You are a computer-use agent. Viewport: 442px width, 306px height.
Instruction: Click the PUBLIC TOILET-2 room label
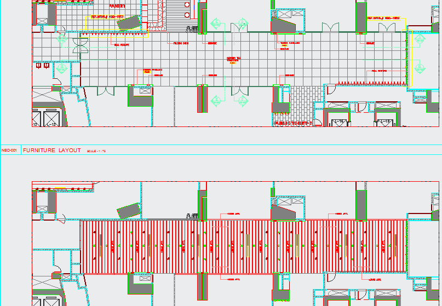click(x=292, y=124)
